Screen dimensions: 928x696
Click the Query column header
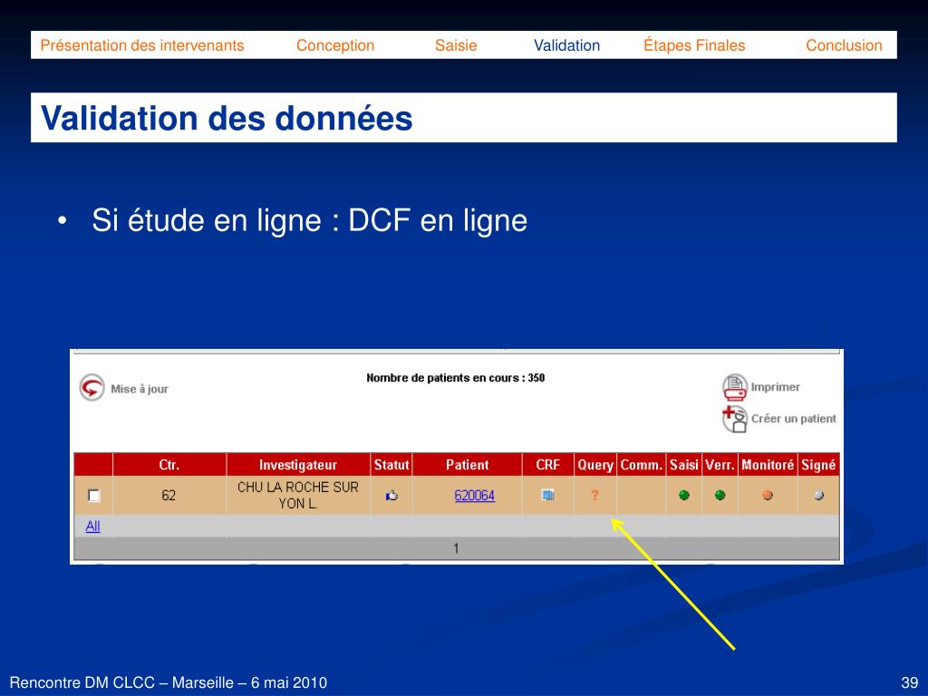coord(595,465)
